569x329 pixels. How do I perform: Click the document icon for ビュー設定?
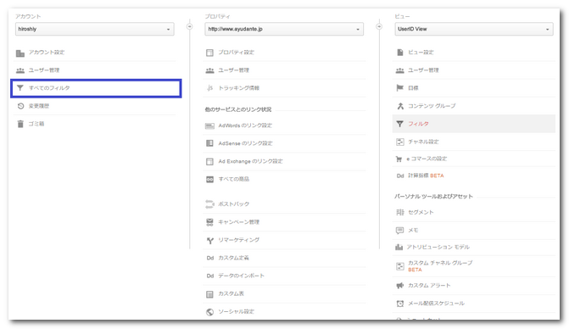tap(400, 53)
